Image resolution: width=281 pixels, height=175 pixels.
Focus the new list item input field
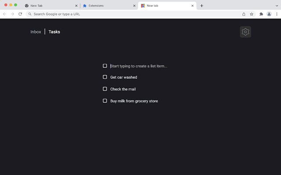(139, 66)
